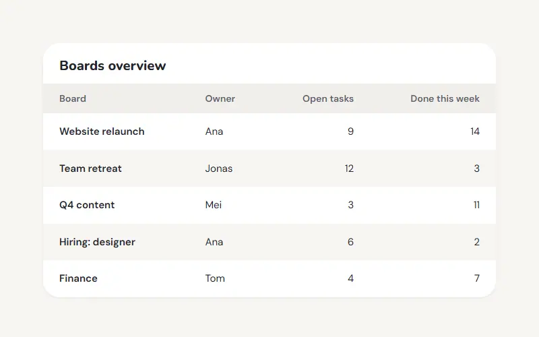Sort by the Owner column header

220,98
